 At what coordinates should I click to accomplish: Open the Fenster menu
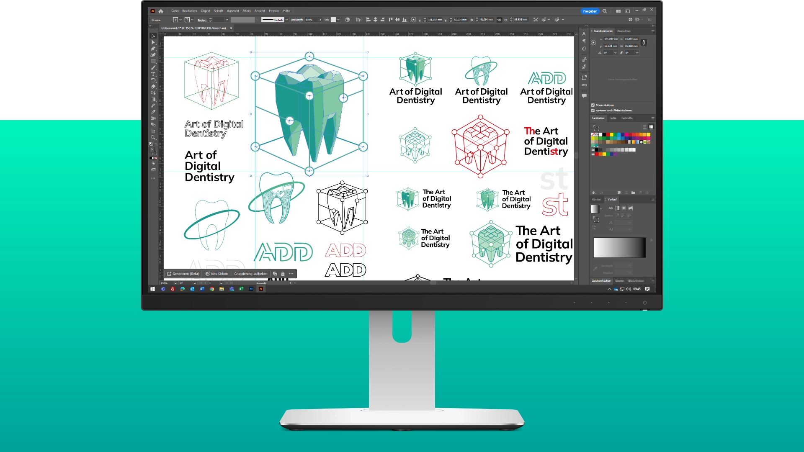coord(274,11)
